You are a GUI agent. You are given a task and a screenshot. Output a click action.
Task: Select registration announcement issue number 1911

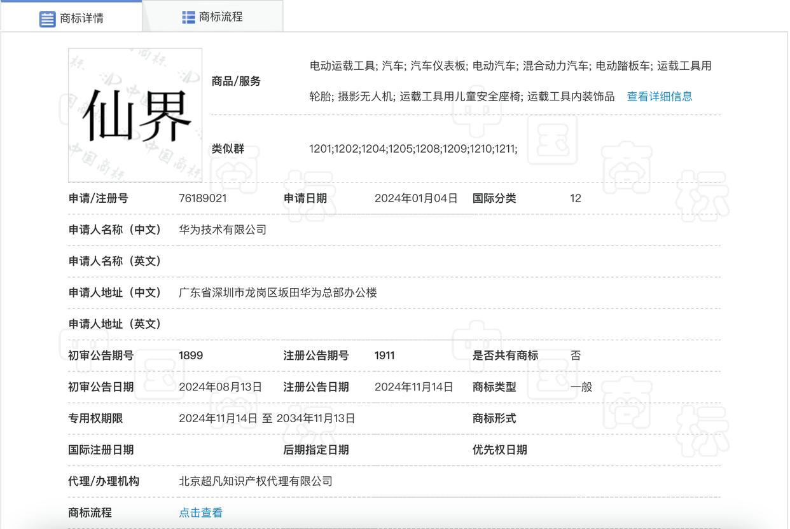[385, 355]
